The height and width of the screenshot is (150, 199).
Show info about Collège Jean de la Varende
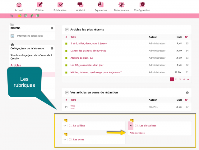pyautogui.click(x=52, y=48)
